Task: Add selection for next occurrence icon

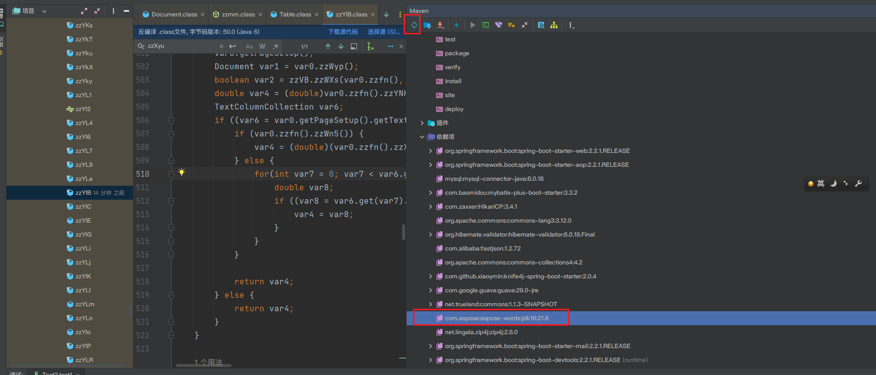Action: pos(370,46)
